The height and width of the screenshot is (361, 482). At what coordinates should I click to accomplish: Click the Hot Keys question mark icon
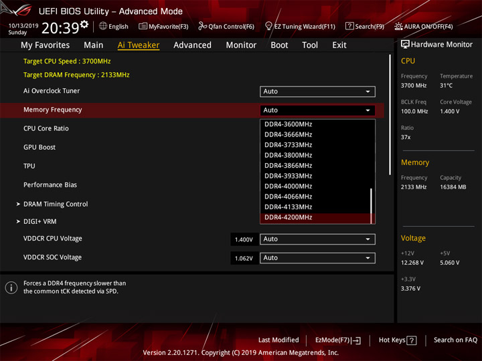tap(411, 340)
